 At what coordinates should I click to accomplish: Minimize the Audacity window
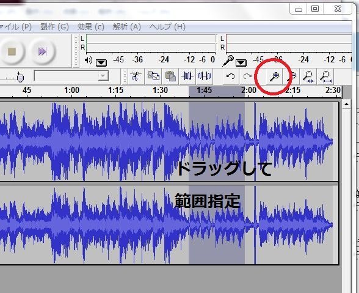(x=299, y=9)
